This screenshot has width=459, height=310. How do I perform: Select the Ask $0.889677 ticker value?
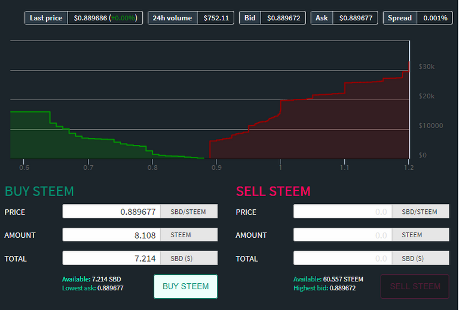356,18
